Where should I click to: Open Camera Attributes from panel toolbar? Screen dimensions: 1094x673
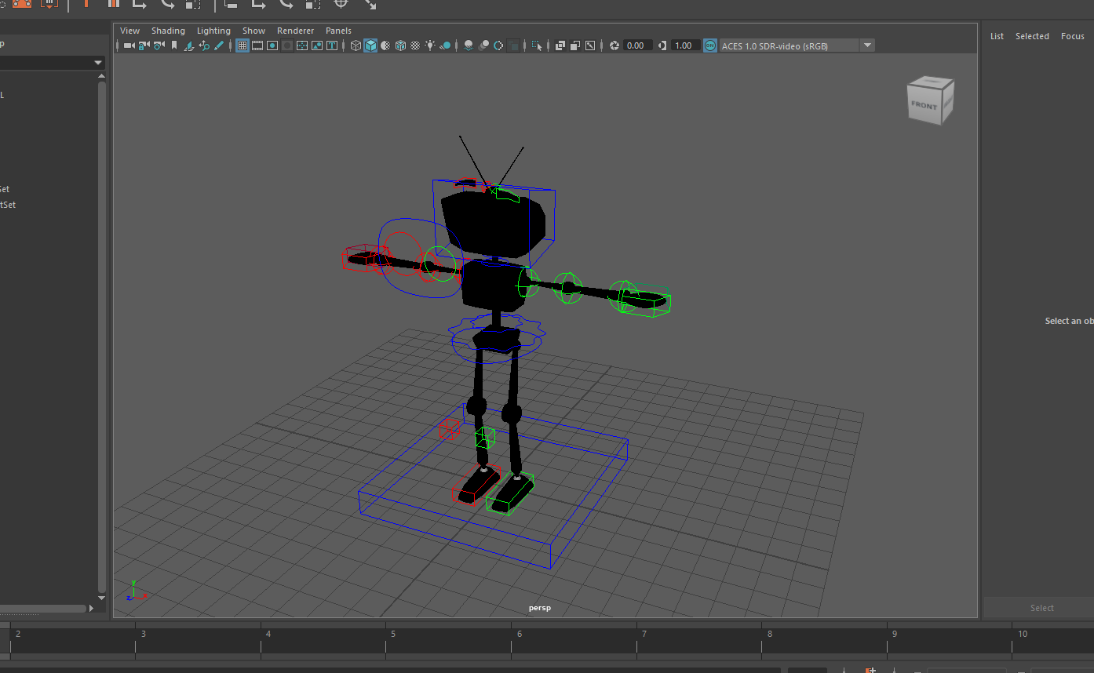point(159,45)
